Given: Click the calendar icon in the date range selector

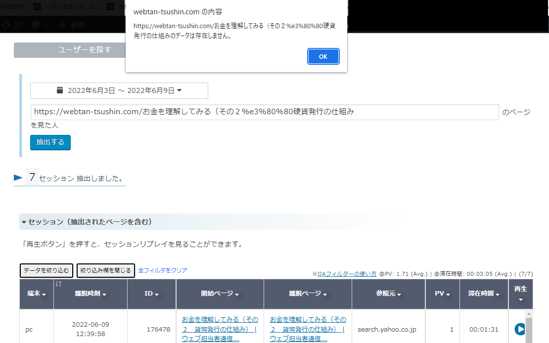Looking at the screenshot, I should pos(60,90).
